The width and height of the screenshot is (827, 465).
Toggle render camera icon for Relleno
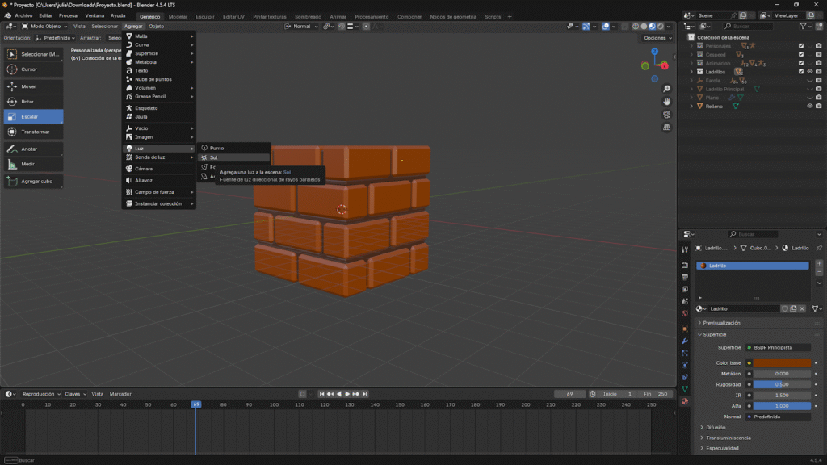point(819,106)
